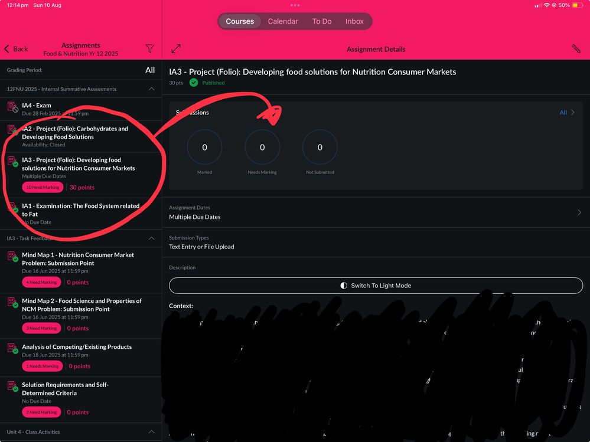Collapse the Internal Summative Assessments section
The width and height of the screenshot is (590, 442).
pos(152,89)
